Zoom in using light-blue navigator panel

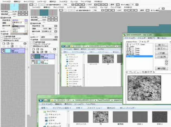23,12
